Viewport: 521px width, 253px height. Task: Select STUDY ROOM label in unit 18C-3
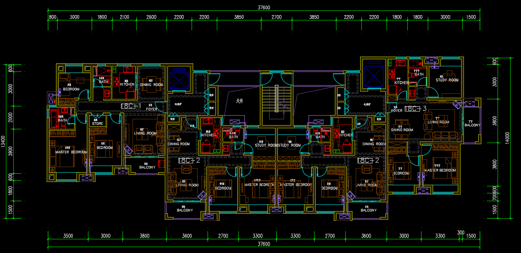447,80
